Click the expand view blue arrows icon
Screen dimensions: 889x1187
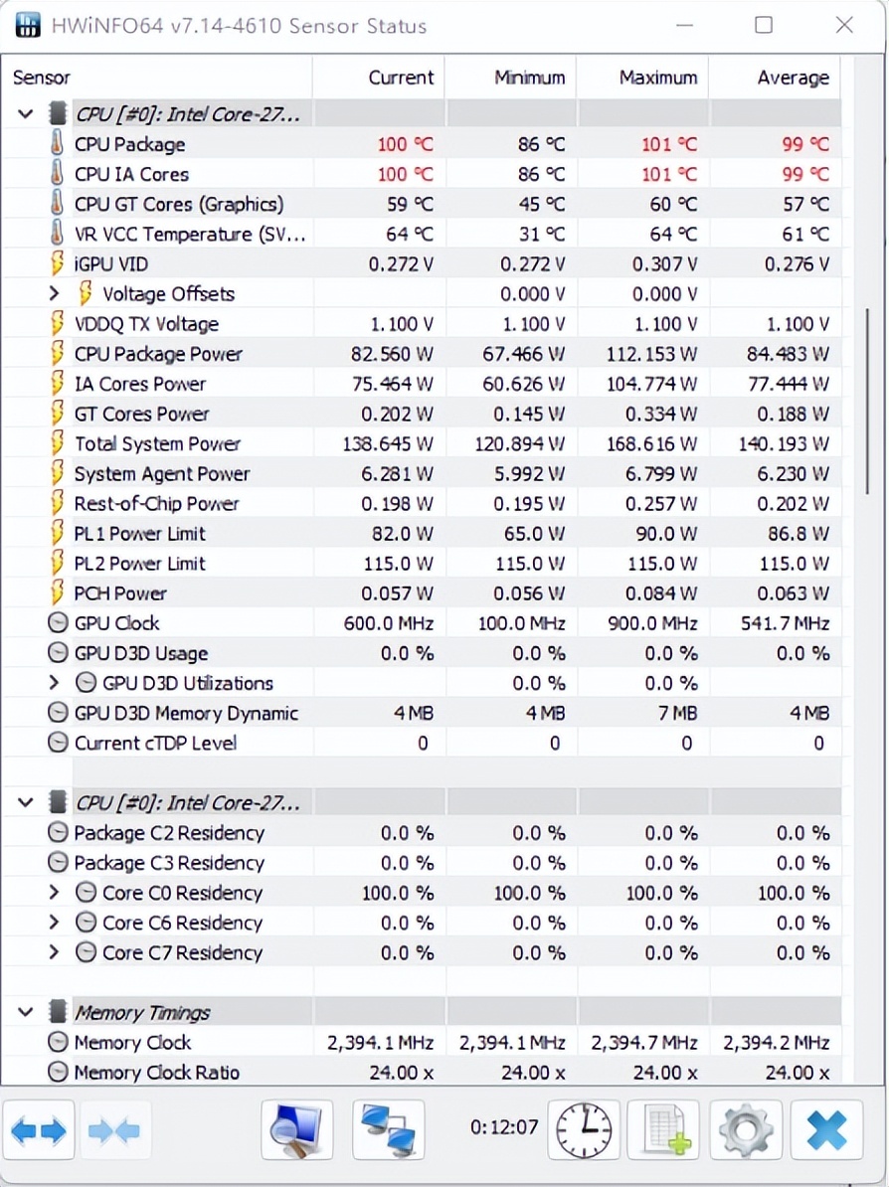point(40,1130)
